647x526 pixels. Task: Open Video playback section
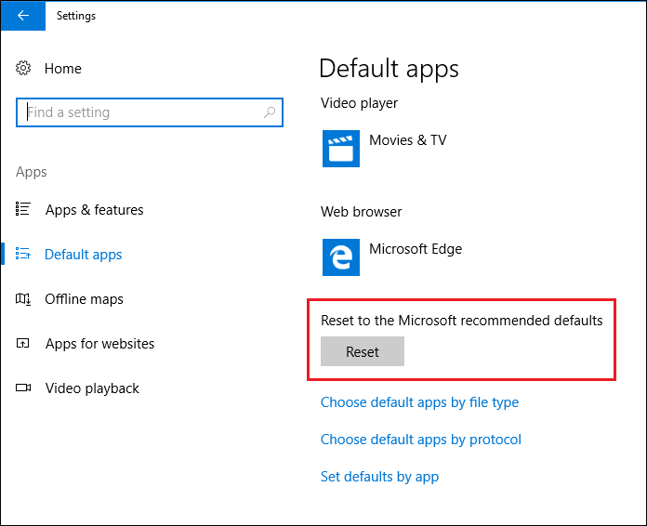[92, 388]
